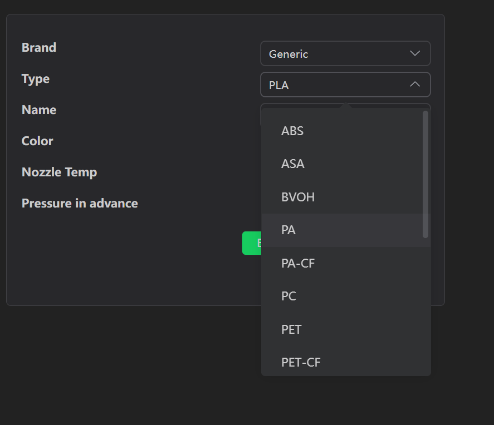Select PET-CF at the list bottom

pos(301,363)
